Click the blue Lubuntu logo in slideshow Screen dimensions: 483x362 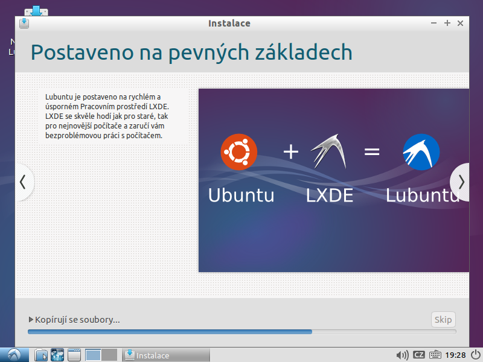(421, 152)
